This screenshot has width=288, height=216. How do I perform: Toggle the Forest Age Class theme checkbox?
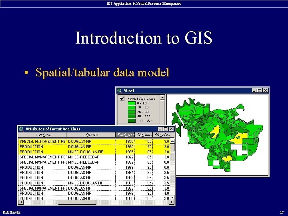(x=122, y=99)
